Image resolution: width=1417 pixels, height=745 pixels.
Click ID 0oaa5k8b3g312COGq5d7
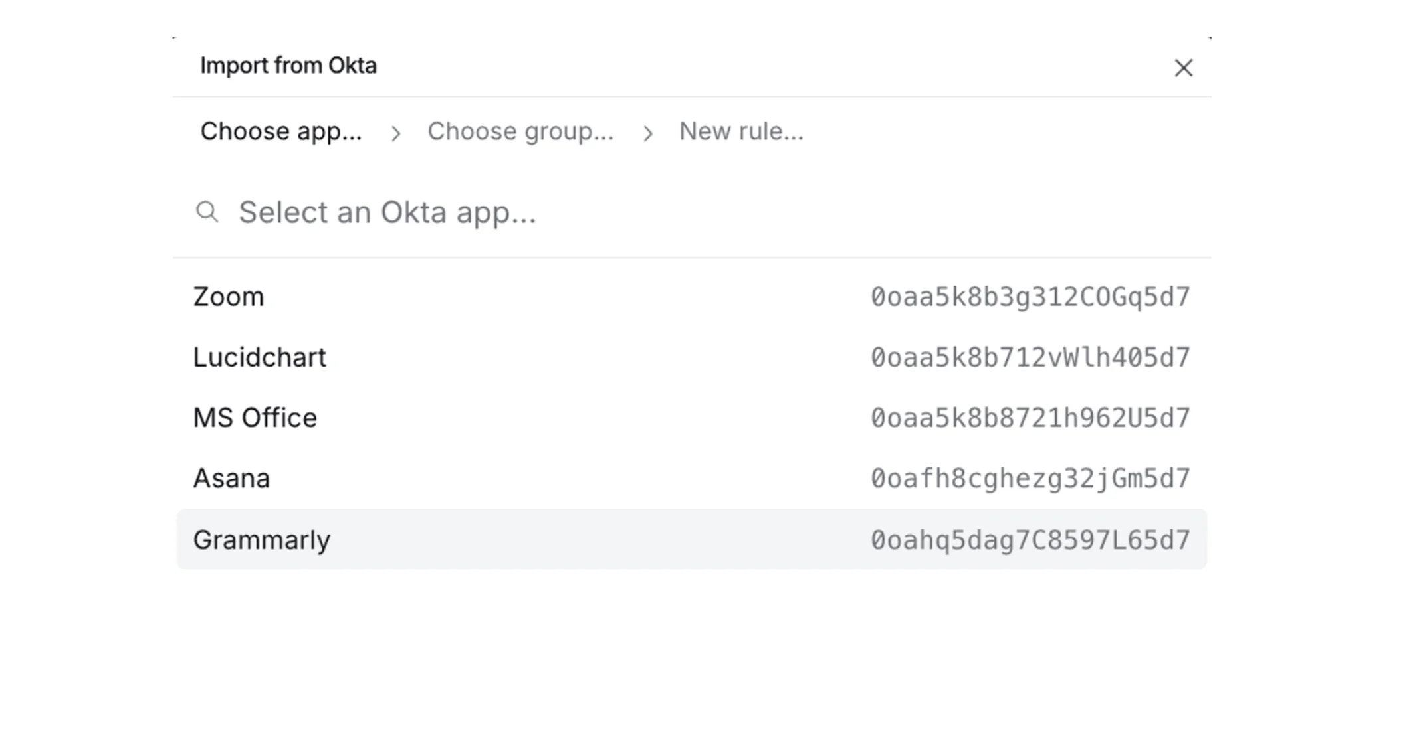(1030, 297)
